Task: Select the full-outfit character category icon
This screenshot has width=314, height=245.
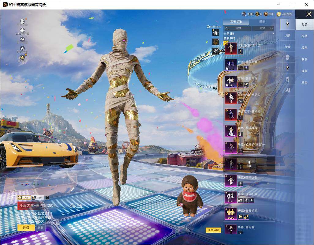Action: pos(287,24)
